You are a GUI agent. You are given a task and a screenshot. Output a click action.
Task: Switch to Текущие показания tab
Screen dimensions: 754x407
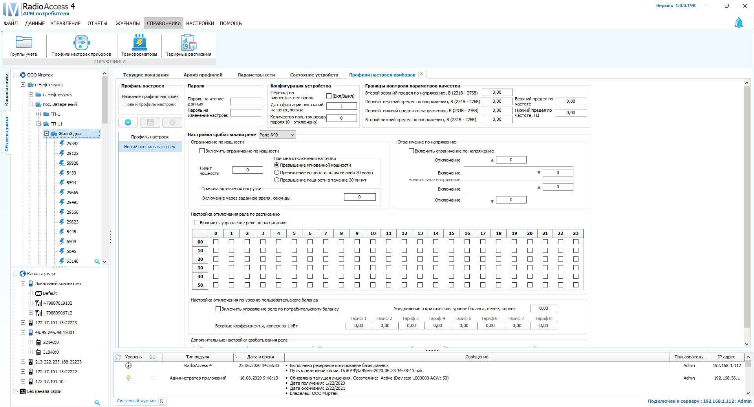[x=146, y=75]
